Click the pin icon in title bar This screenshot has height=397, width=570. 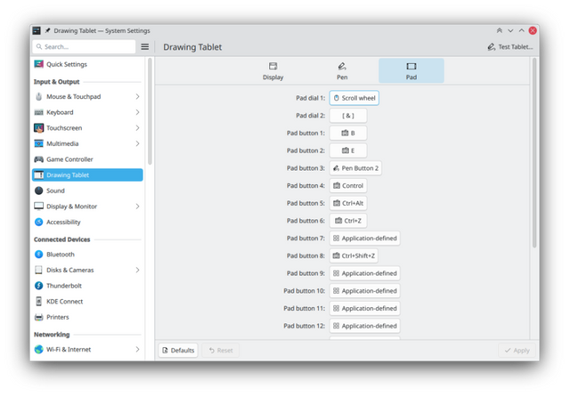tap(47, 30)
